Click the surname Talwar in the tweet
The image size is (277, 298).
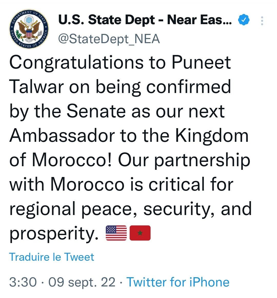click(x=36, y=87)
